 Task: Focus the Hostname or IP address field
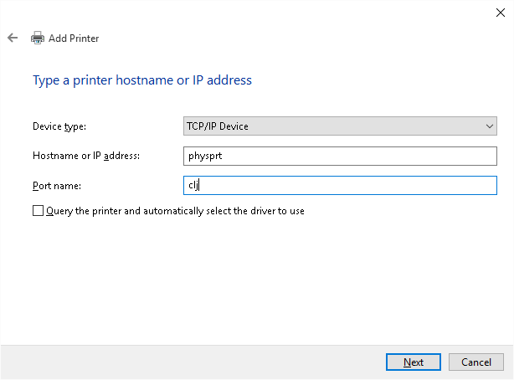[339, 156]
